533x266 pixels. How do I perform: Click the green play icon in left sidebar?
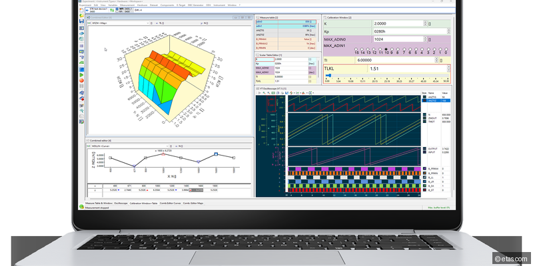click(x=81, y=74)
